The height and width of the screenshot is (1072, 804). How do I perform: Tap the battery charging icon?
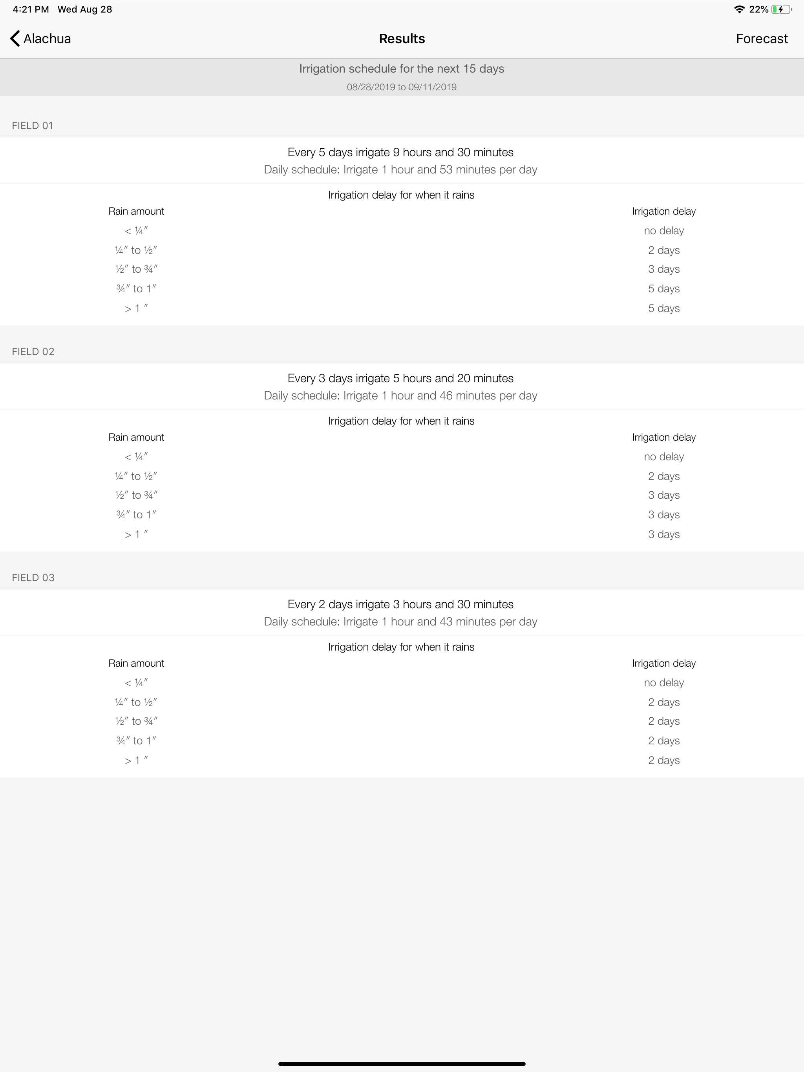pos(781,9)
